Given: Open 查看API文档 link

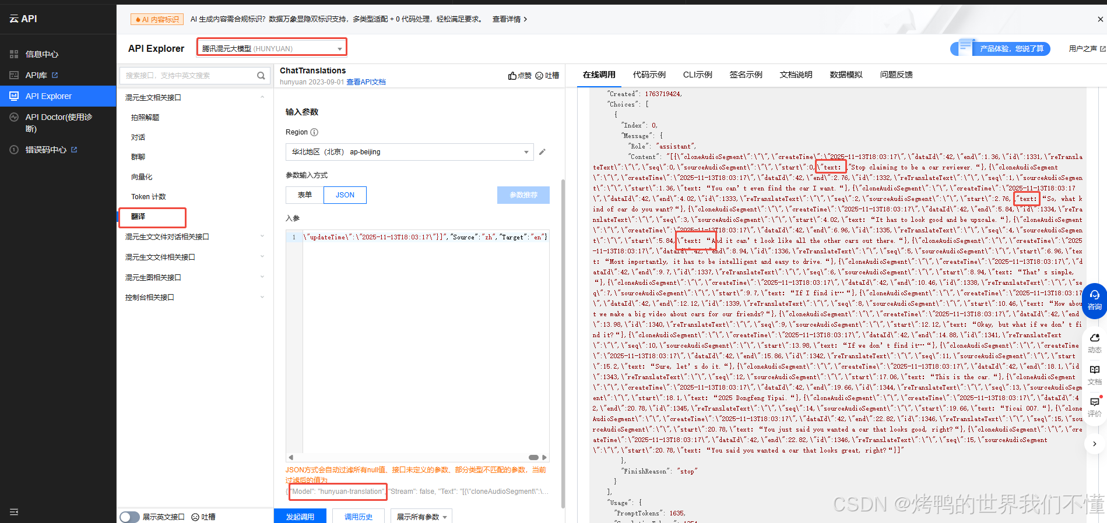Looking at the screenshot, I should [x=366, y=82].
